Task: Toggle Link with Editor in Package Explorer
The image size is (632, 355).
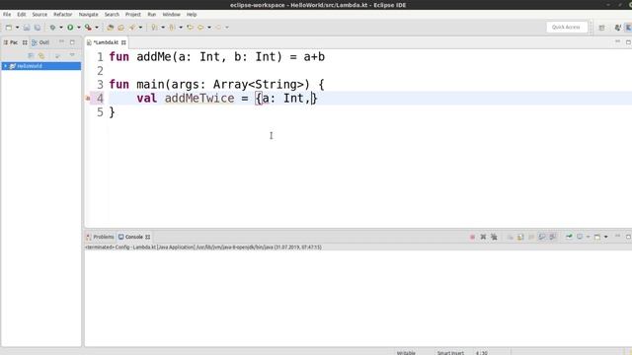Action: tap(41, 55)
